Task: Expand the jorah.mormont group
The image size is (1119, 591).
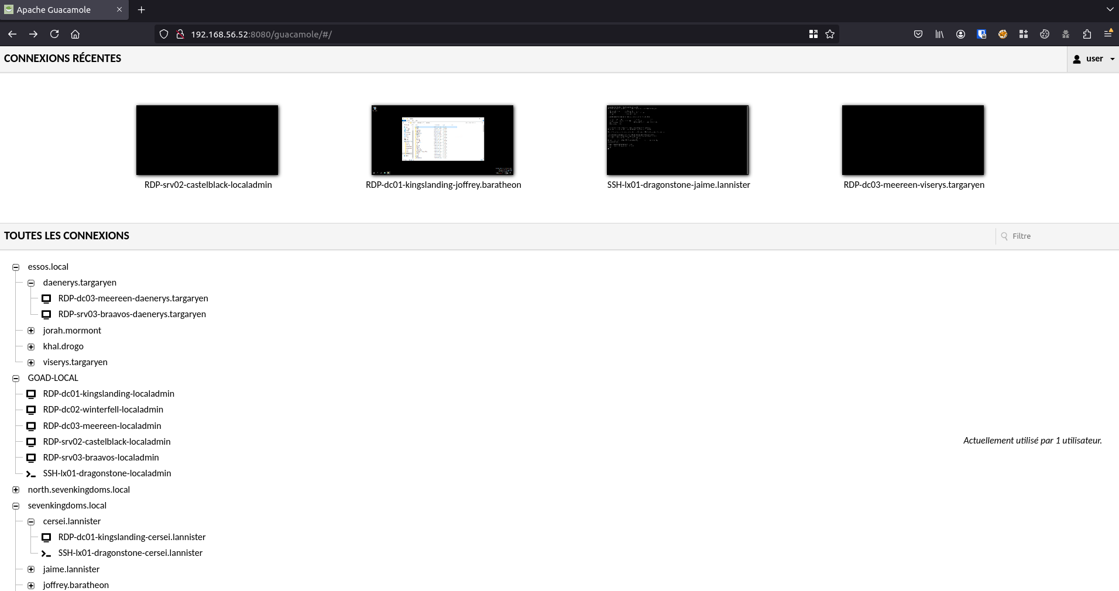Action: [31, 331]
